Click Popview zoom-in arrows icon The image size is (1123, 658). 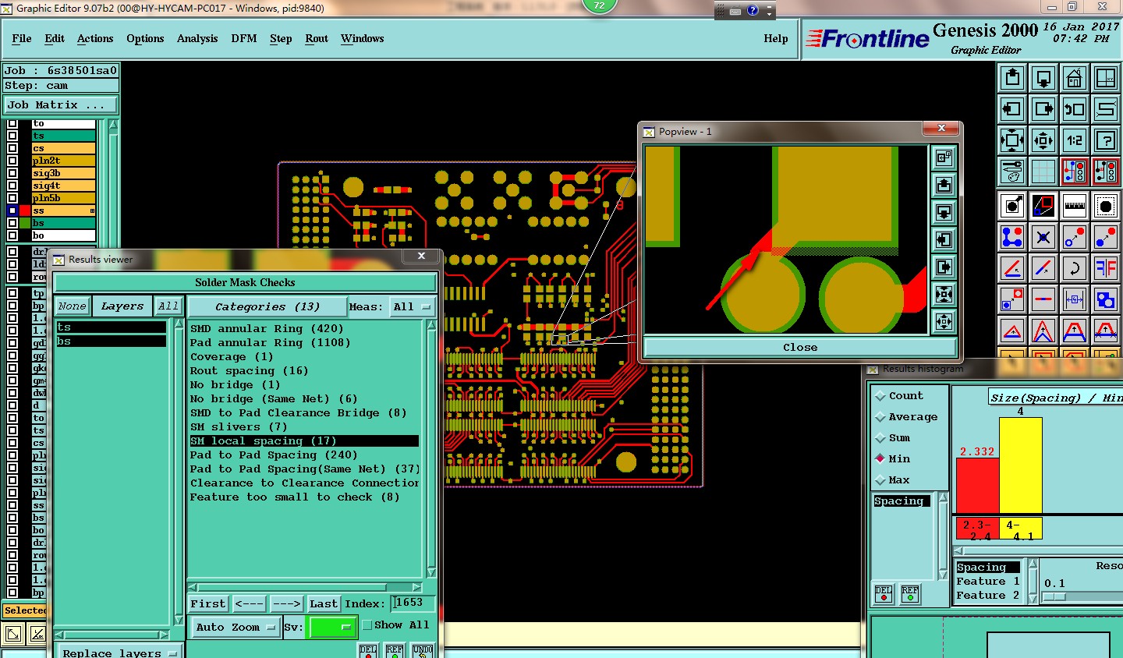coord(944,294)
